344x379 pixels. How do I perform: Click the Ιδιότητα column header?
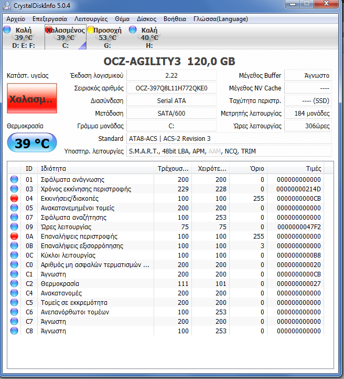[96, 168]
